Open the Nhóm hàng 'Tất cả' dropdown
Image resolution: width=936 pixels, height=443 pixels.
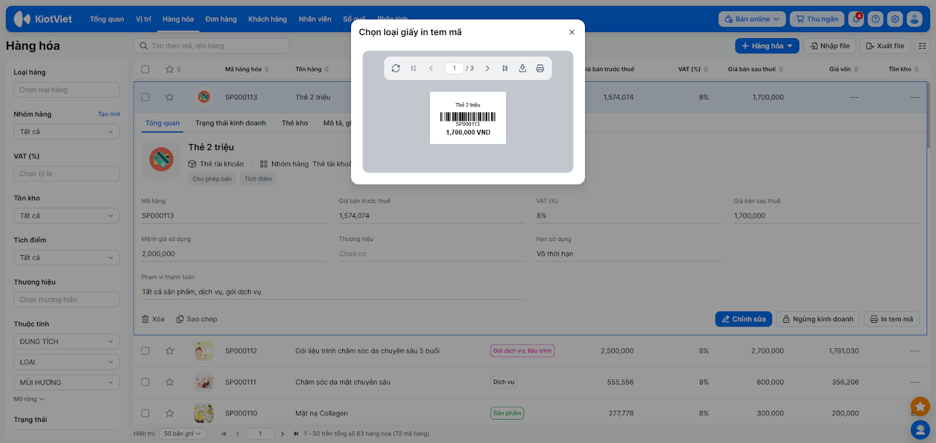click(x=67, y=132)
